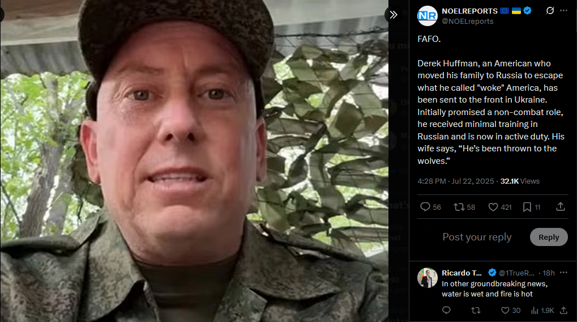Screen dimensions: 577x322
Task: Open the @NOELreports handle link
Action: click(x=467, y=22)
